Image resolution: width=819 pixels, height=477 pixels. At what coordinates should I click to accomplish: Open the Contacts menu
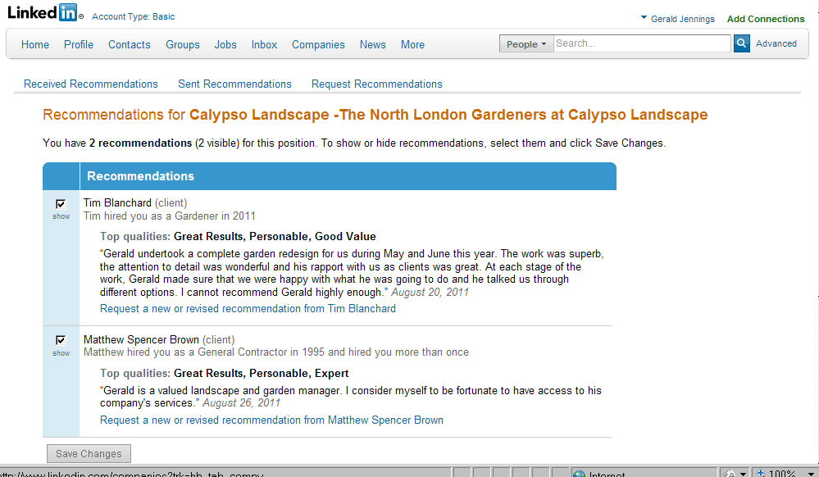pos(129,44)
